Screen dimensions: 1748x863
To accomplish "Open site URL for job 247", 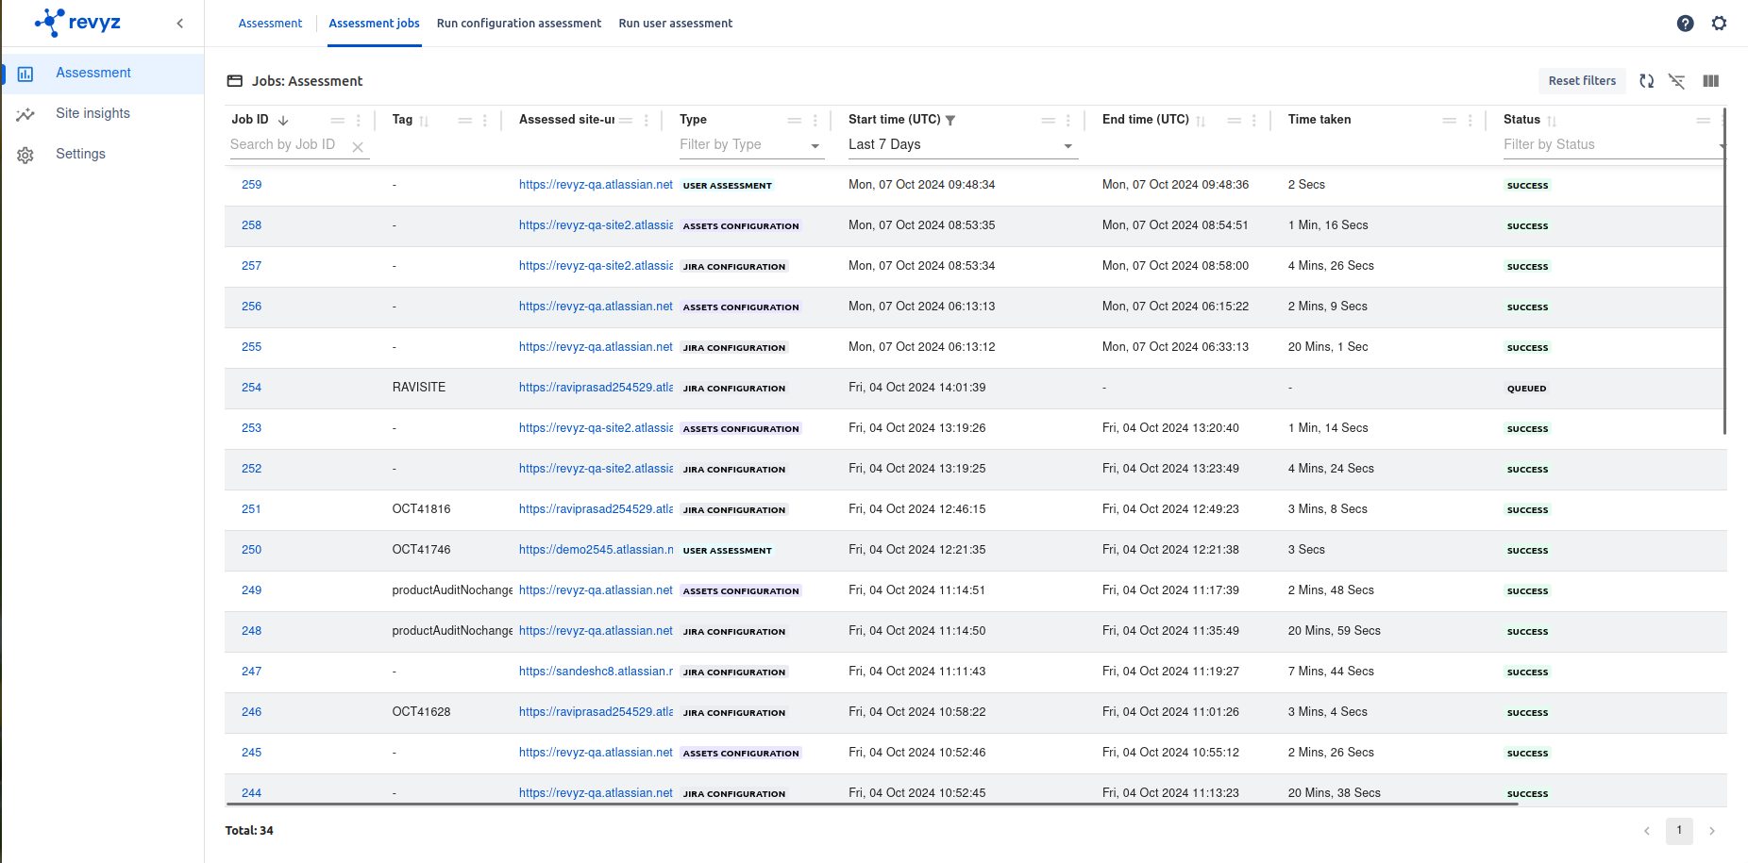I will point(597,672).
